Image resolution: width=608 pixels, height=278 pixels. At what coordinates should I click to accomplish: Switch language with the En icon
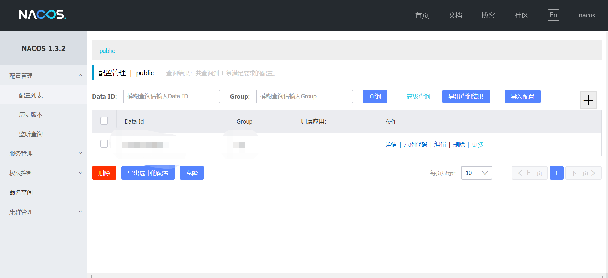tap(553, 15)
